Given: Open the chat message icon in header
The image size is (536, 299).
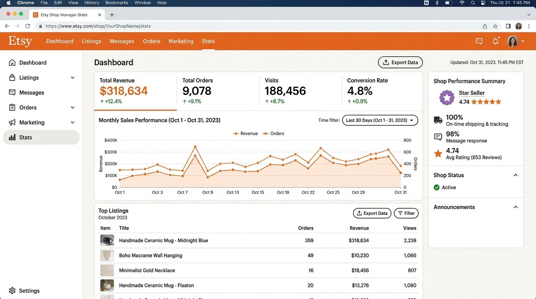Looking at the screenshot, I should 480,41.
